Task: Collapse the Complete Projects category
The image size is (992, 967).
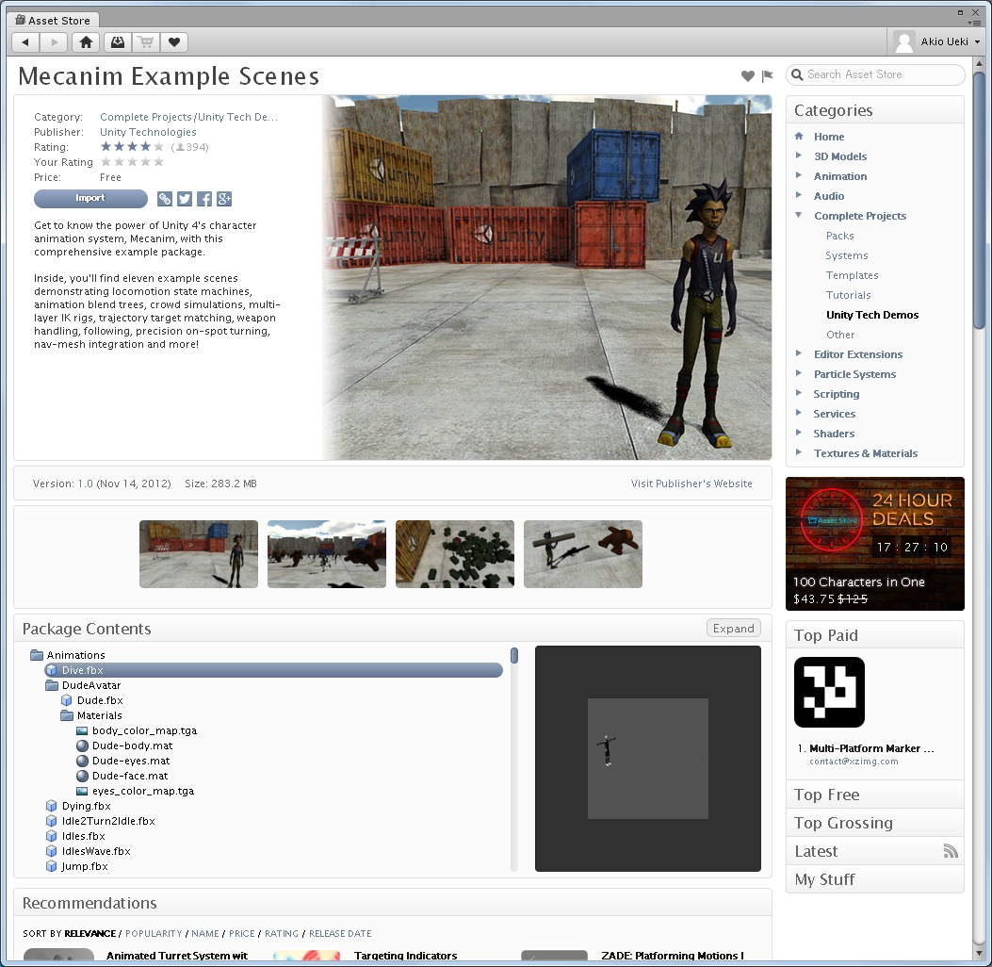Action: click(x=799, y=215)
